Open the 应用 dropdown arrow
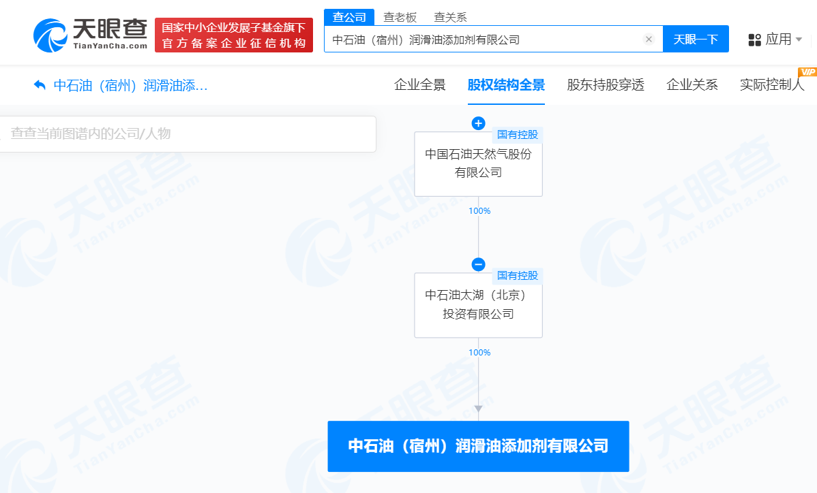The height and width of the screenshot is (493, 817). point(799,39)
